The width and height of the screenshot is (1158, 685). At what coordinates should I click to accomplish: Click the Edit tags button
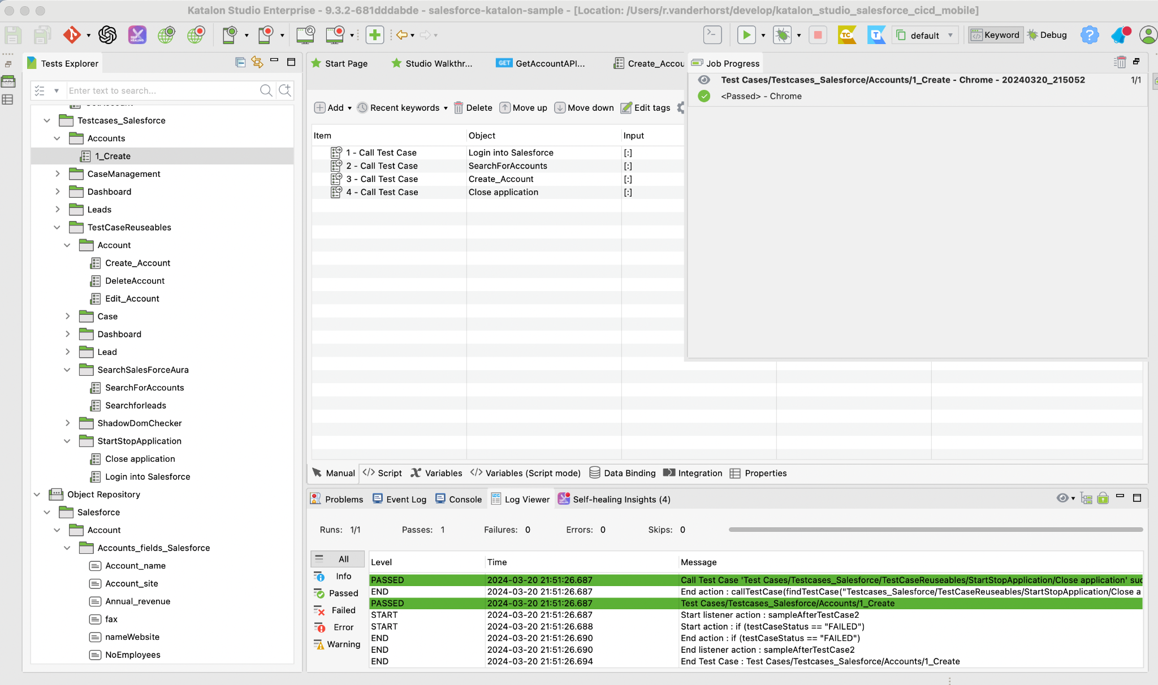tap(645, 107)
